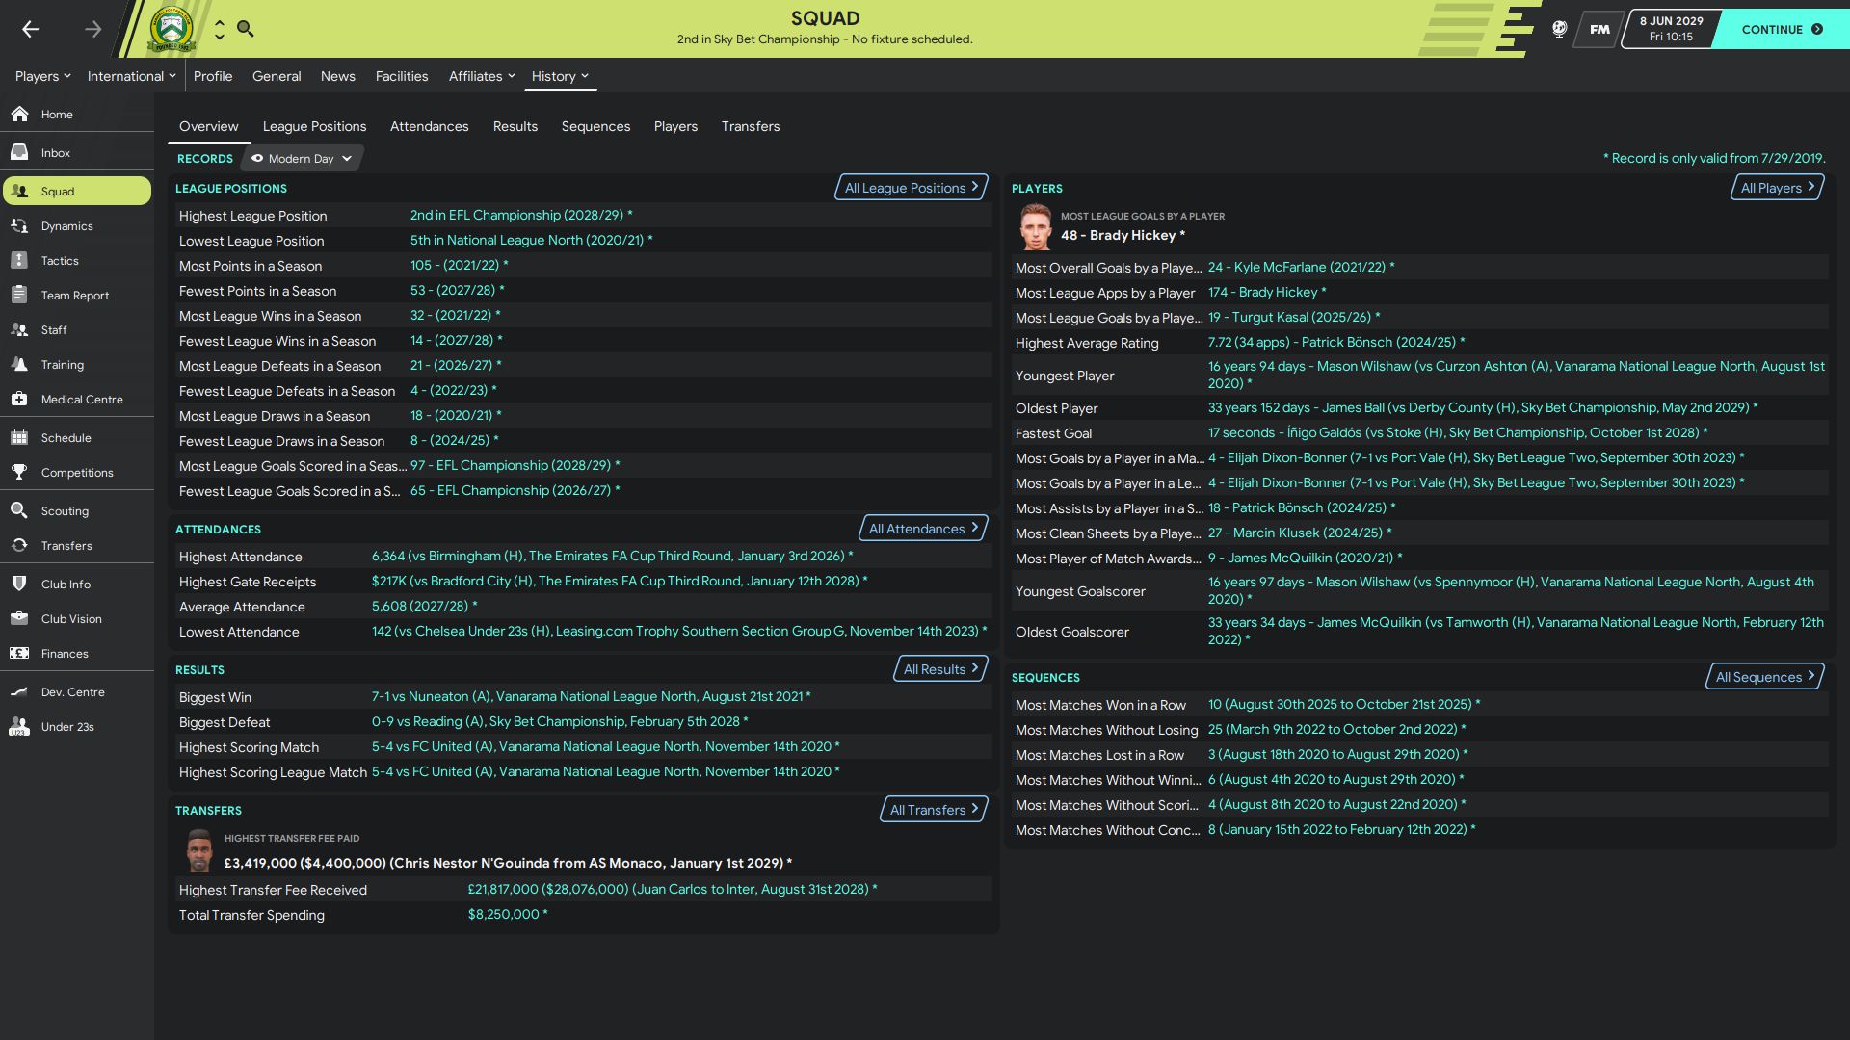Open the search magnifier icon
The width and height of the screenshot is (1850, 1040).
pyautogui.click(x=246, y=29)
